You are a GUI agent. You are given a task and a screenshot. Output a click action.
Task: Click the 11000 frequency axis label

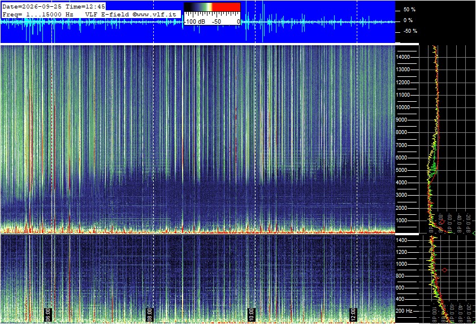click(403, 95)
